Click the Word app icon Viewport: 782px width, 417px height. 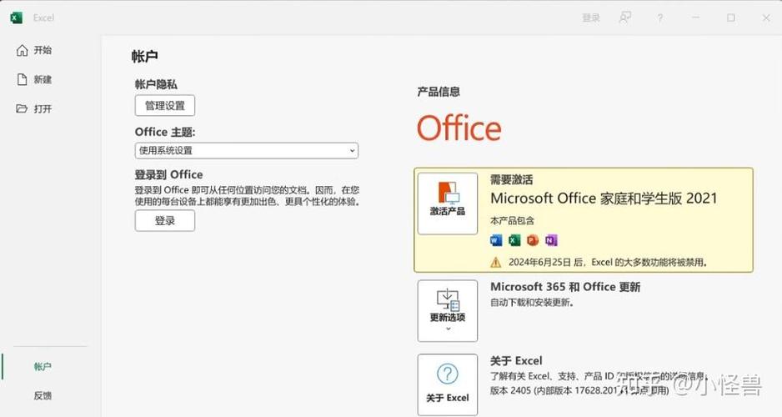tap(496, 240)
